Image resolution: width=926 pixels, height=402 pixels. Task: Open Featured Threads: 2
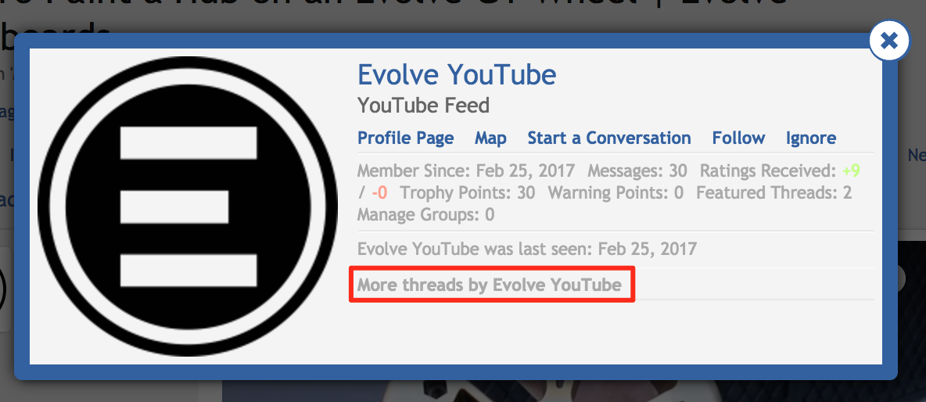point(773,192)
